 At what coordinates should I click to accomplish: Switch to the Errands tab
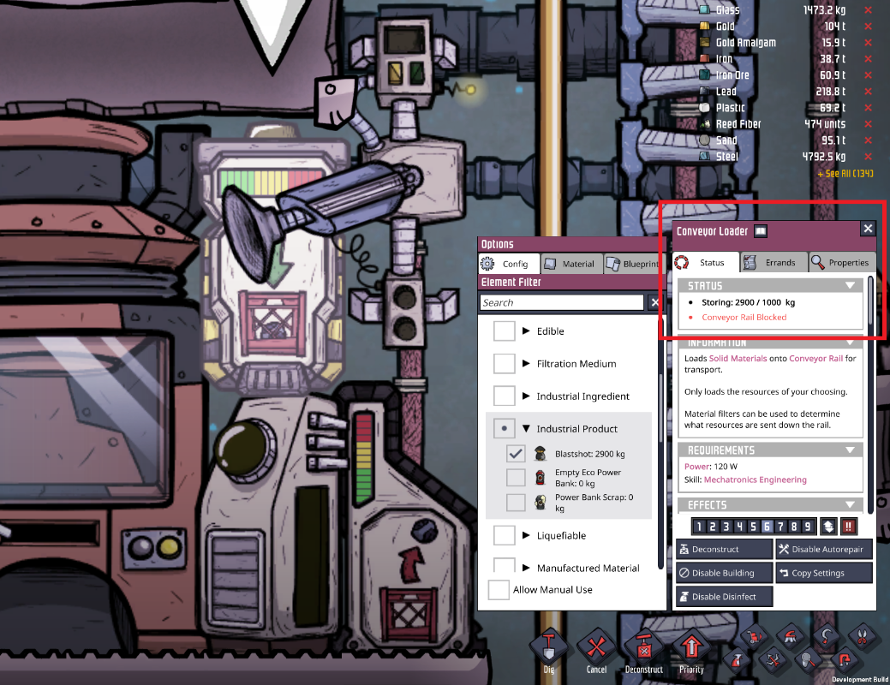(x=774, y=262)
